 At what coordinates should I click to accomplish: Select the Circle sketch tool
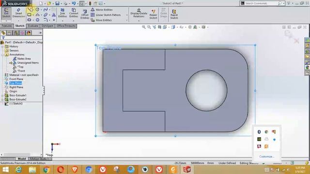tap(37, 10)
